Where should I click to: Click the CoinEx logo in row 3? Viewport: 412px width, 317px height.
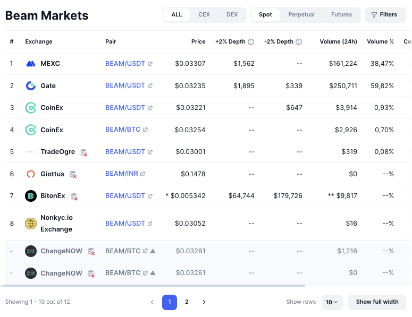[31, 108]
